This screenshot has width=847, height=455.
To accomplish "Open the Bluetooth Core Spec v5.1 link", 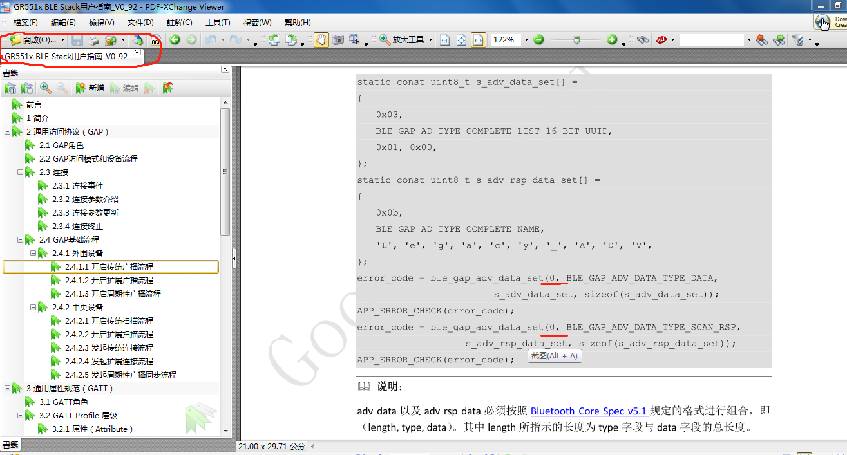I will point(589,411).
